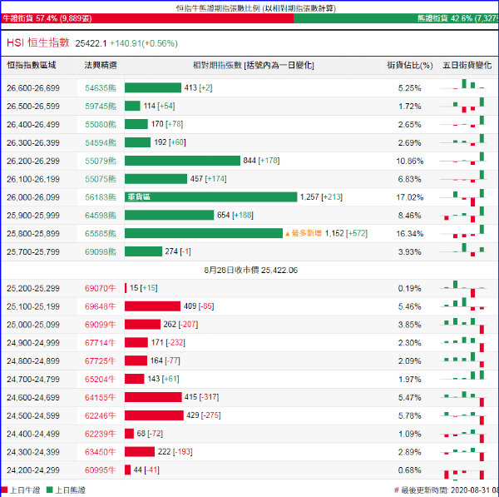Screen dimensions: 499x497
Task: Click column header 法興精選
Action: click(101, 65)
